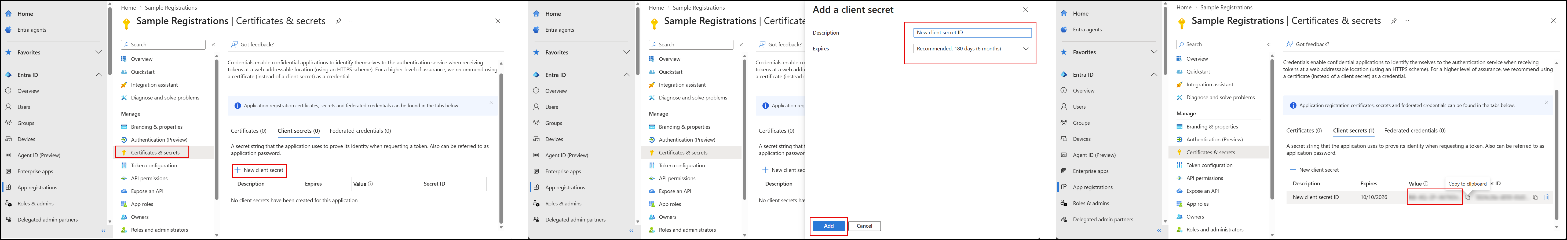Image resolution: width=1567 pixels, height=240 pixels.
Task: Open Branding & properties in the left screenshot
Action: pyautogui.click(x=156, y=127)
